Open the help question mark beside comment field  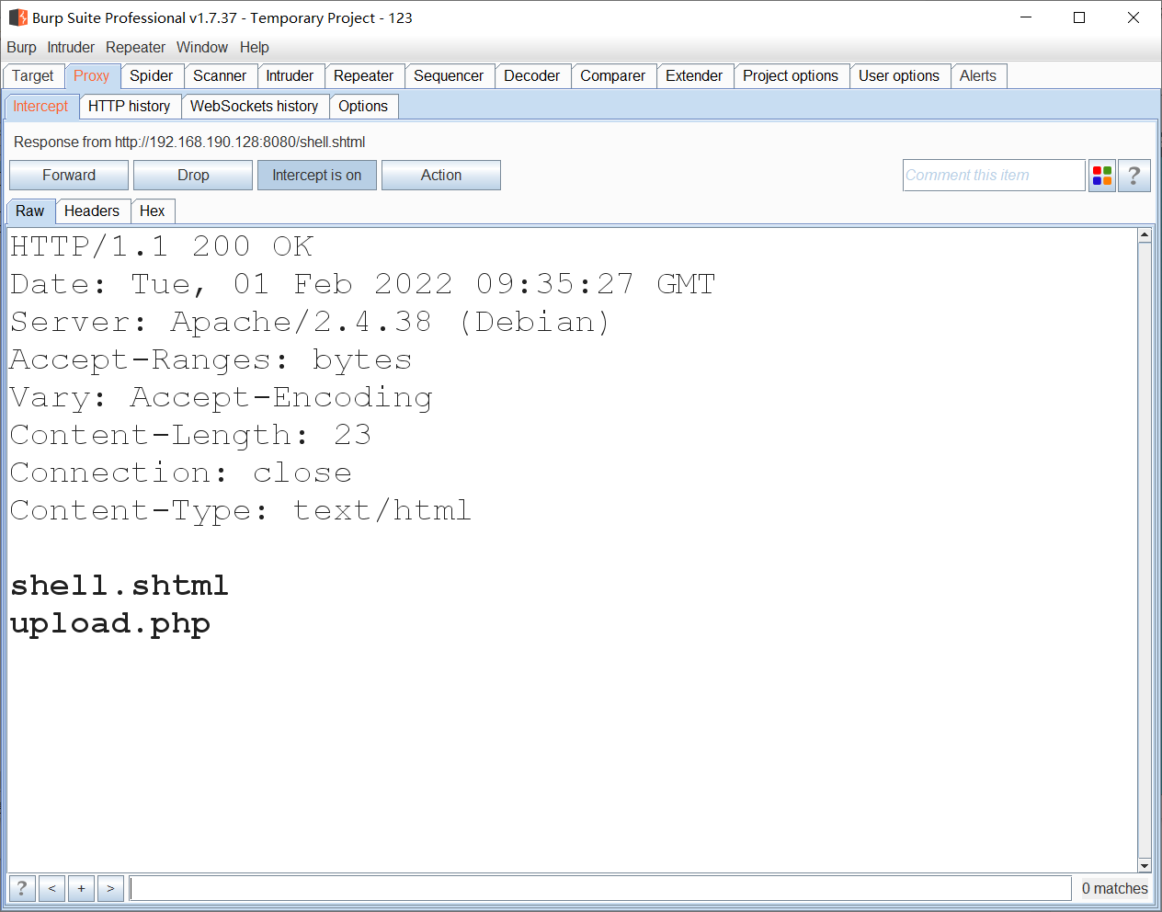[1134, 176]
